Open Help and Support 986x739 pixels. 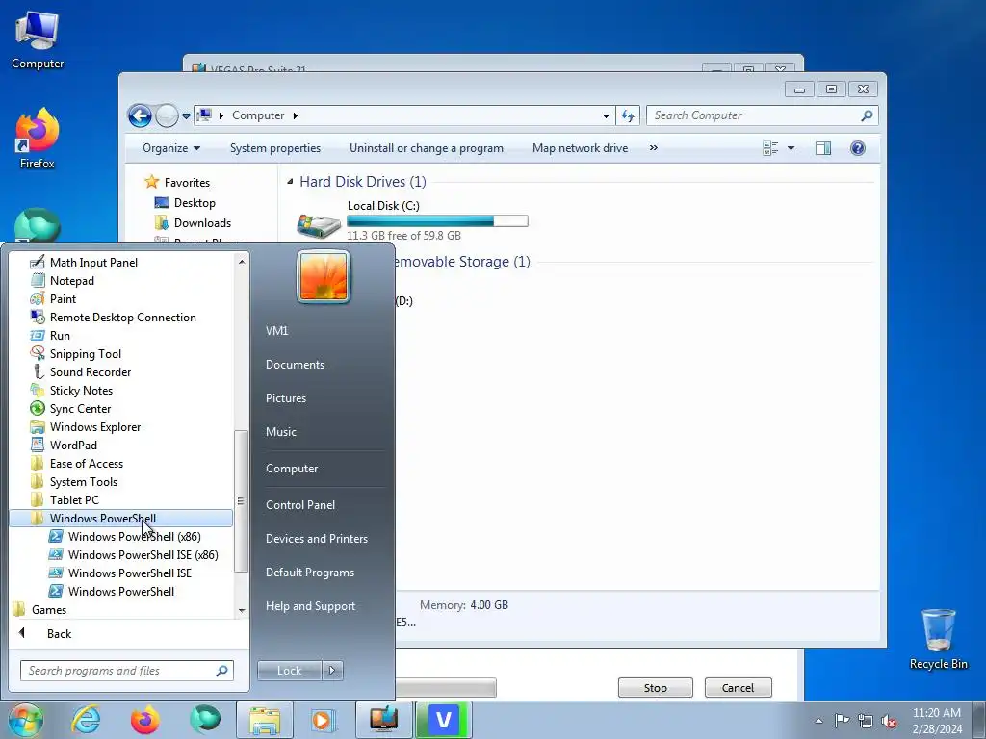click(310, 606)
